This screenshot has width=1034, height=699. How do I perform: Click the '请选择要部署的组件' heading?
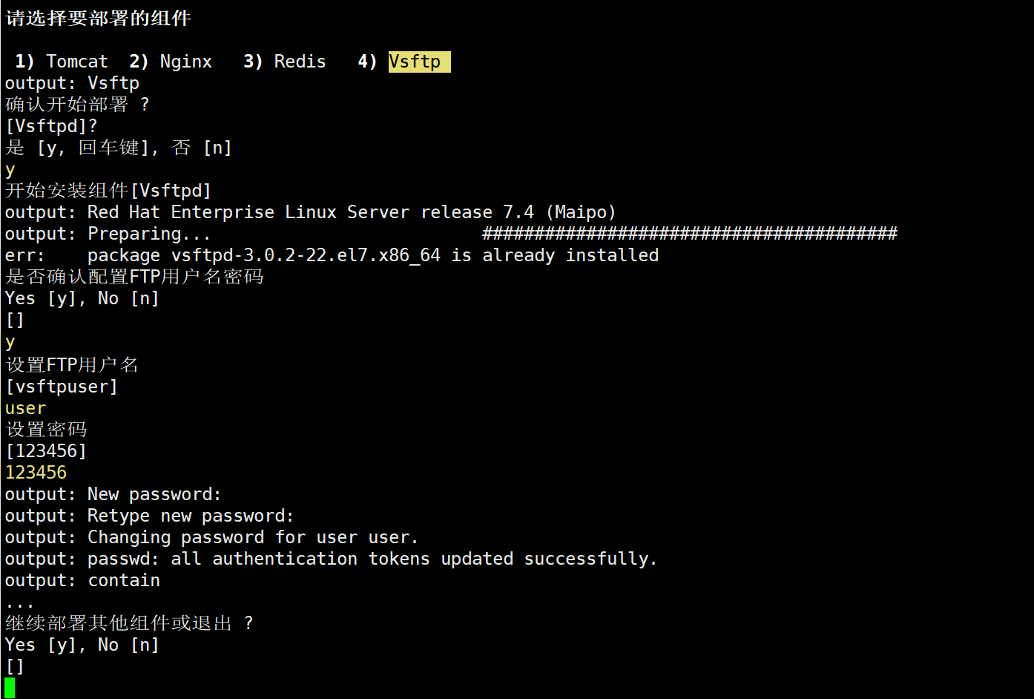[x=98, y=19]
